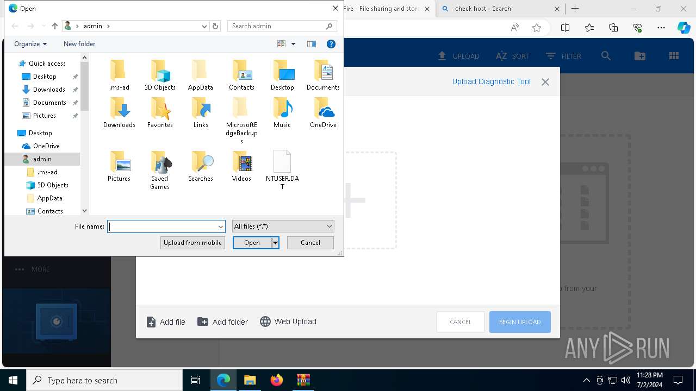Select OneDrive in navigation tree

[46, 146]
